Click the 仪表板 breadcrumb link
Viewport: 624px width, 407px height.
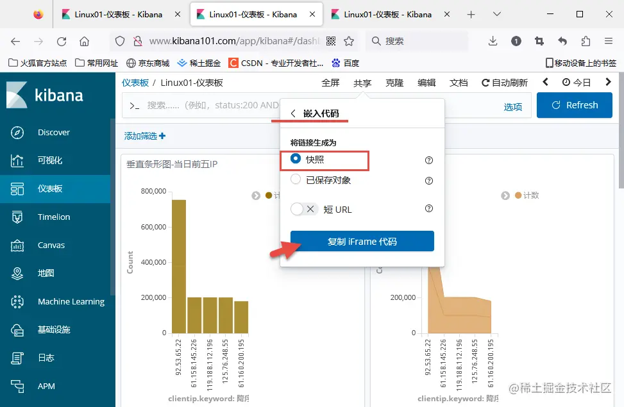tap(135, 83)
